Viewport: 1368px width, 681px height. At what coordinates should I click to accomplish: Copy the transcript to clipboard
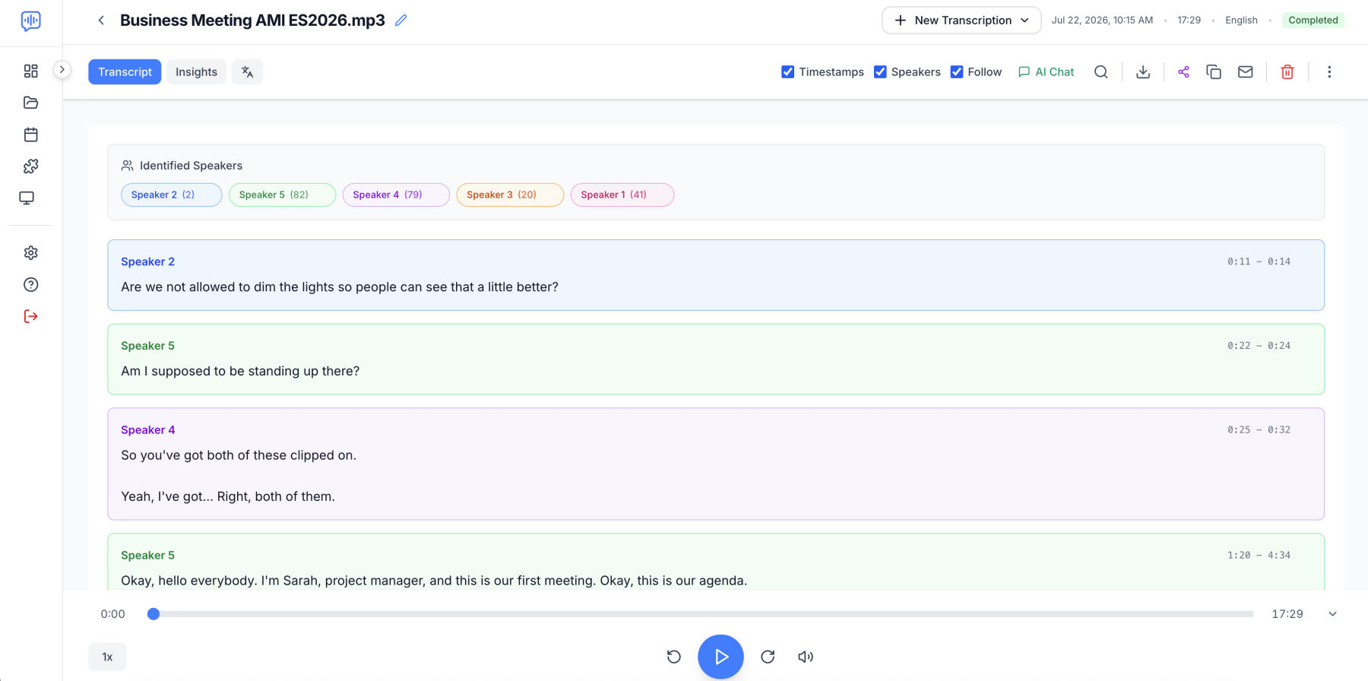pos(1214,72)
